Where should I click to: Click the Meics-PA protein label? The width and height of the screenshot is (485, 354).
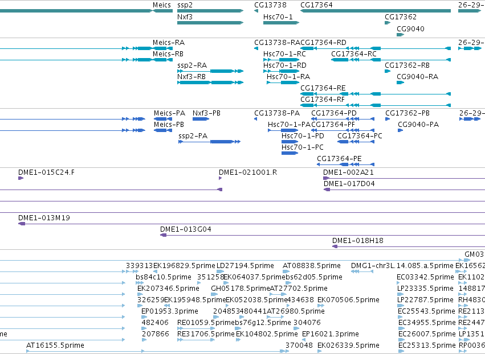169,113
